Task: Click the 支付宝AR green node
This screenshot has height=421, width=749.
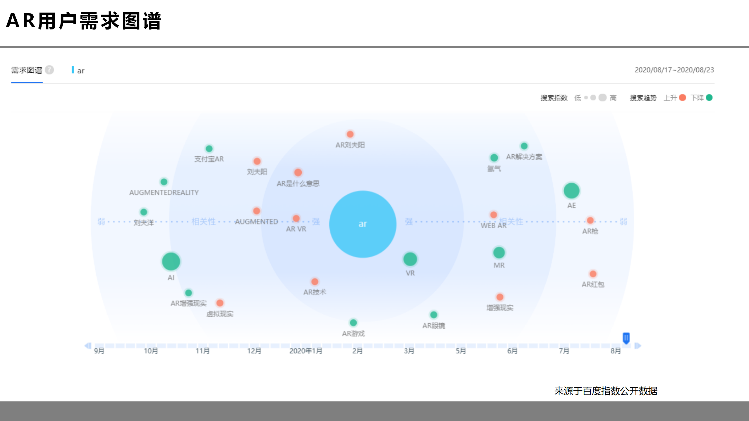Action: point(209,149)
